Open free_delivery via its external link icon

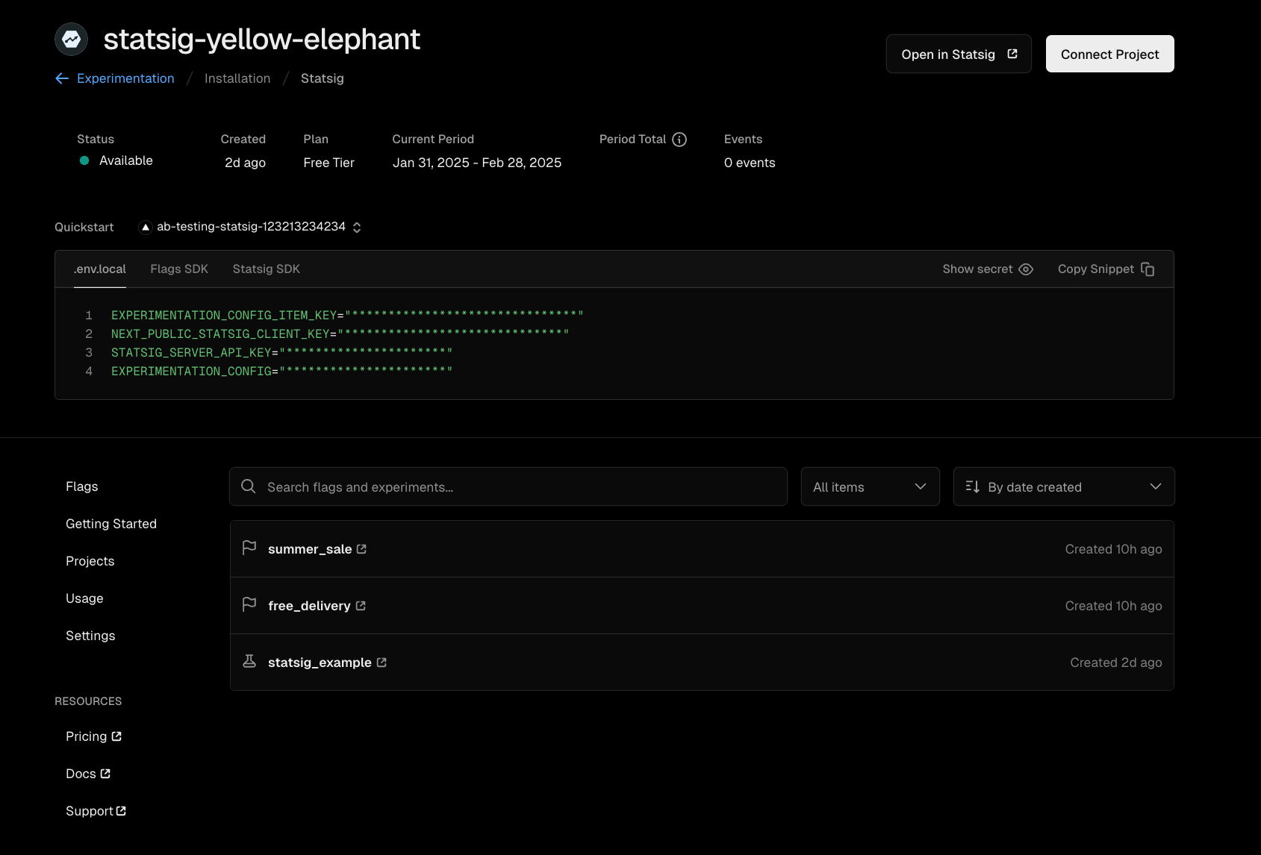[362, 605]
